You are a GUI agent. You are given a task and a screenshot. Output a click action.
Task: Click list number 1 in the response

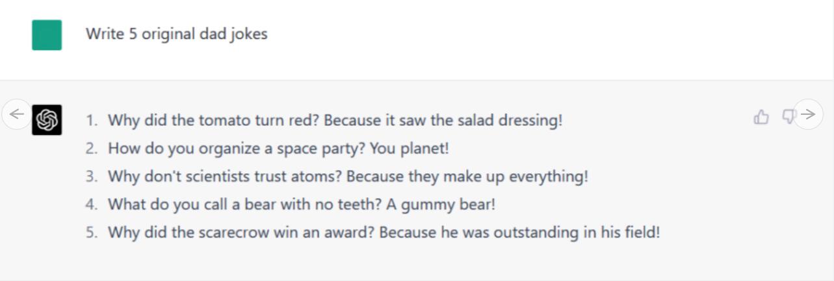(92, 120)
